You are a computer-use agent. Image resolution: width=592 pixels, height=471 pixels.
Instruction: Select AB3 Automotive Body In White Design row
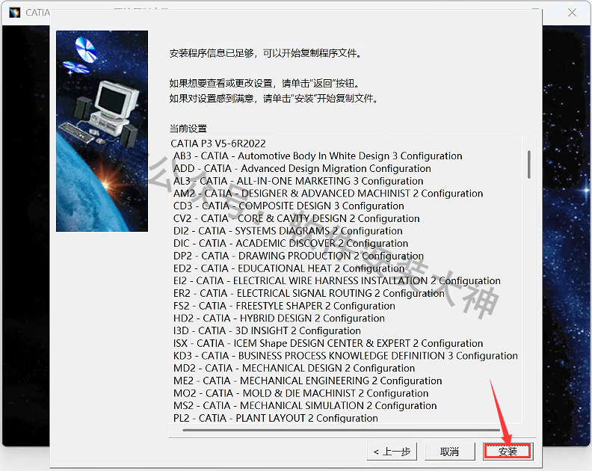(x=318, y=156)
